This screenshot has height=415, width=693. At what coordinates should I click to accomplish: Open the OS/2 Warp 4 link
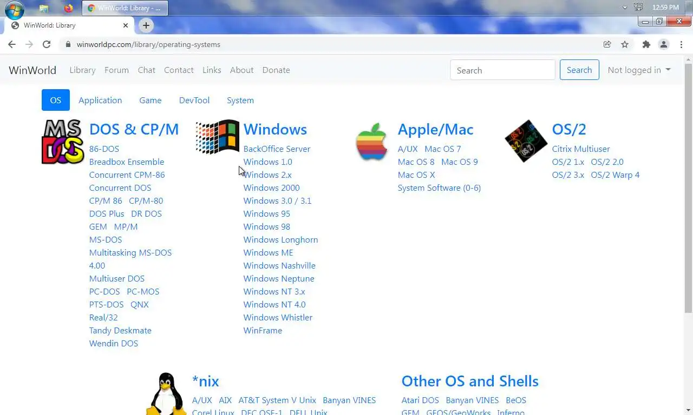[x=615, y=175]
